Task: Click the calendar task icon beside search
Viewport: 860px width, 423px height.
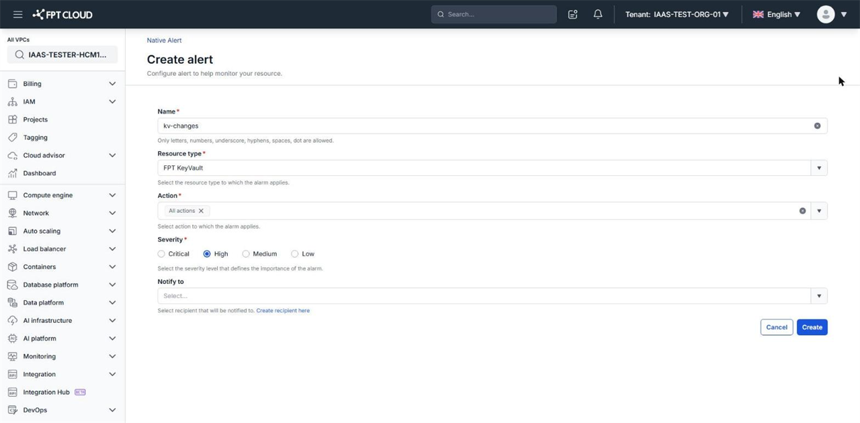Action: click(x=572, y=14)
